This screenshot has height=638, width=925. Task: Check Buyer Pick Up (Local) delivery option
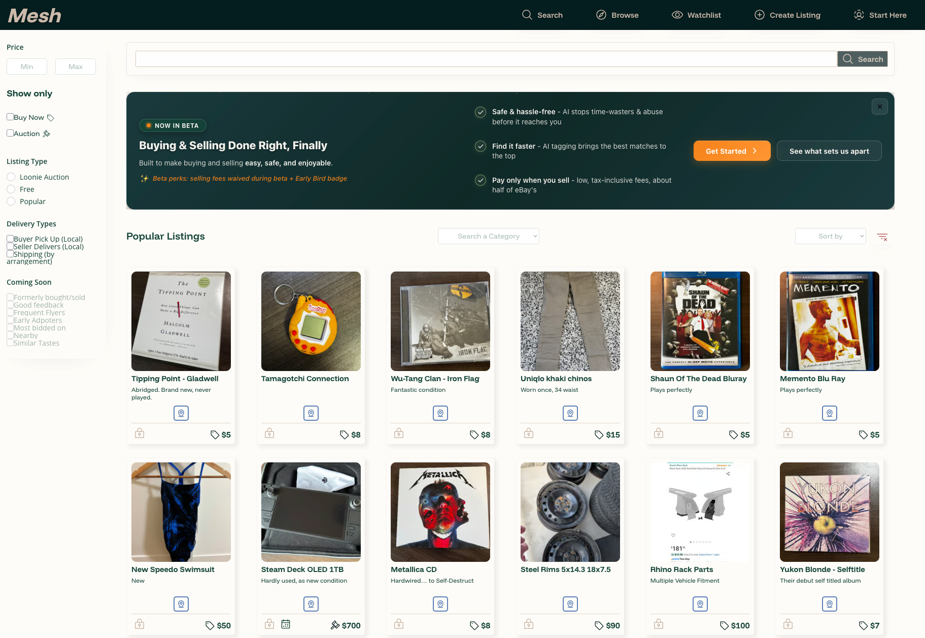pyautogui.click(x=10, y=239)
